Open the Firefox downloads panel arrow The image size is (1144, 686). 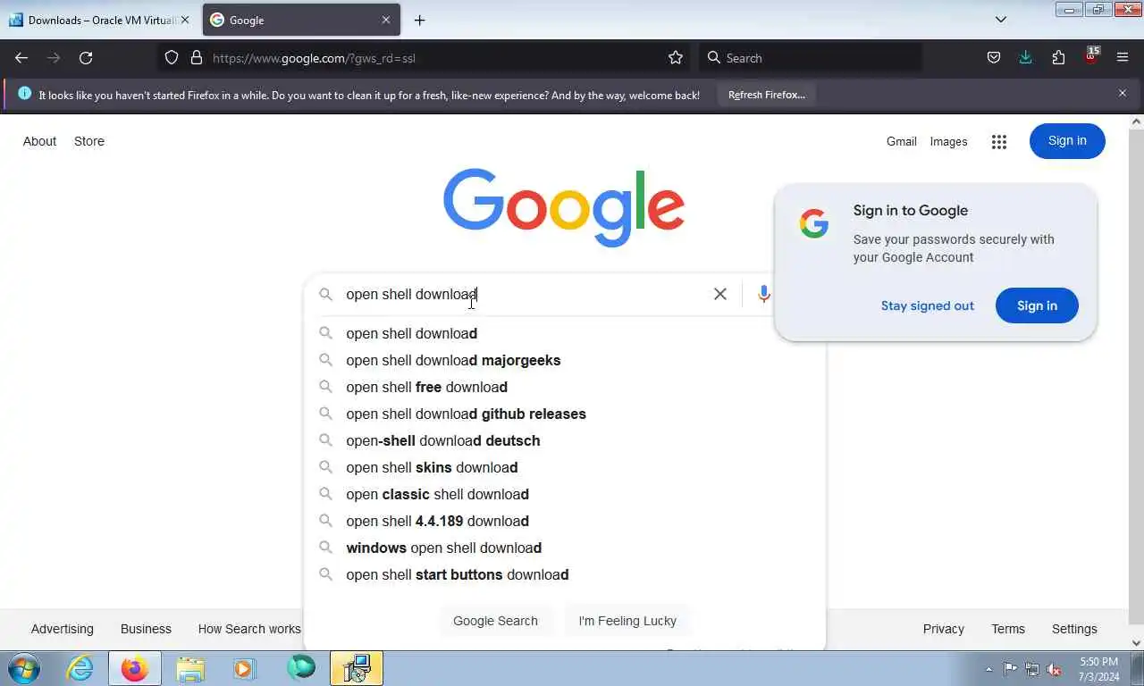click(1026, 58)
